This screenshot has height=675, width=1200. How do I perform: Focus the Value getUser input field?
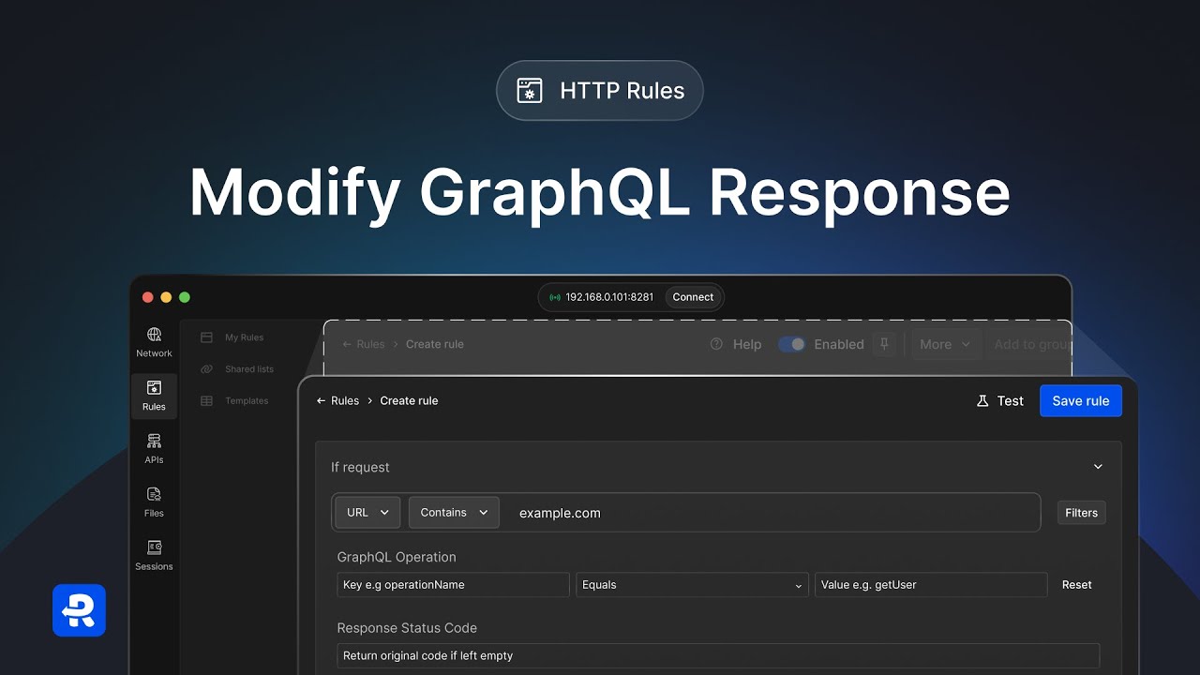tap(931, 585)
